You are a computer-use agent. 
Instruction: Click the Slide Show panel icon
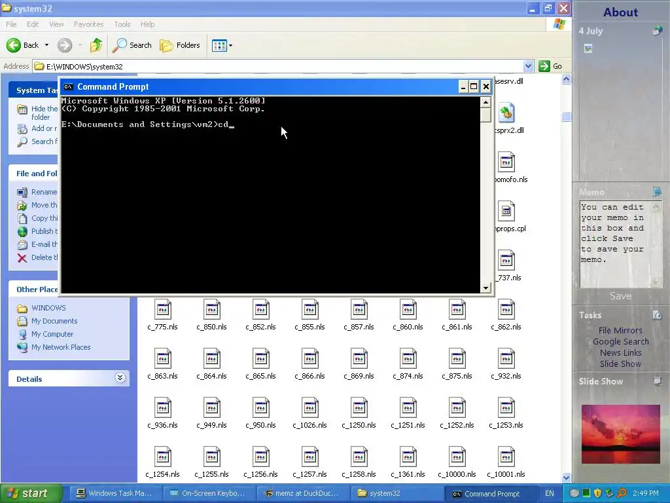pos(657,381)
